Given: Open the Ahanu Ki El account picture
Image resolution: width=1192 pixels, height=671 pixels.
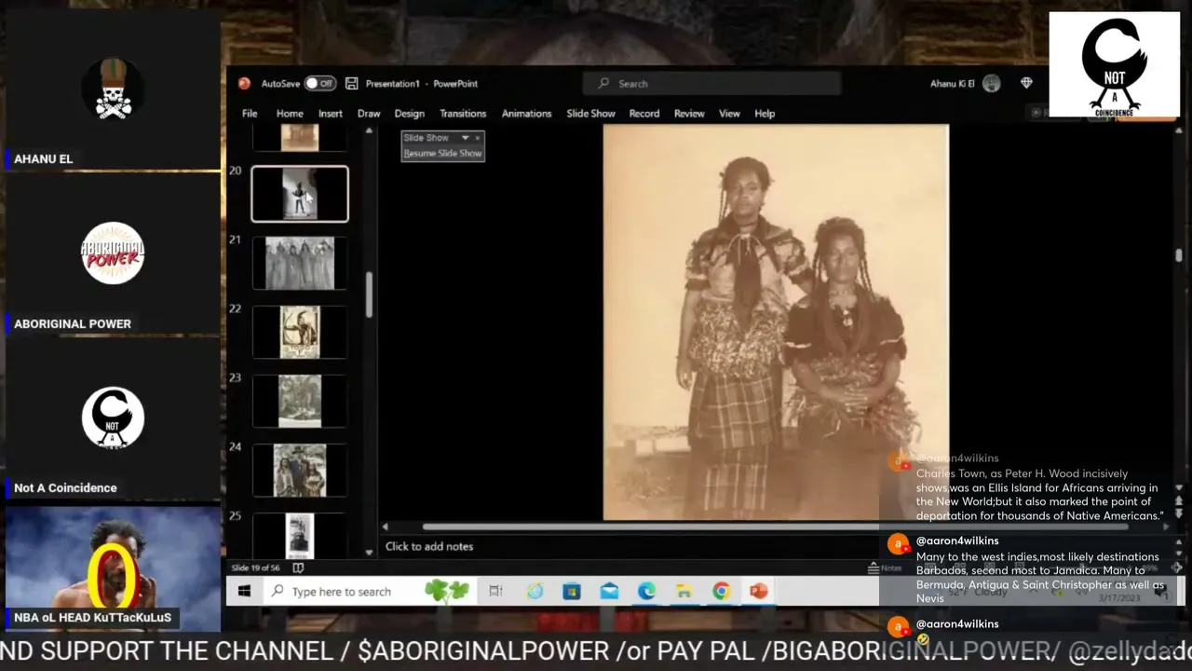Looking at the screenshot, I should point(991,84).
